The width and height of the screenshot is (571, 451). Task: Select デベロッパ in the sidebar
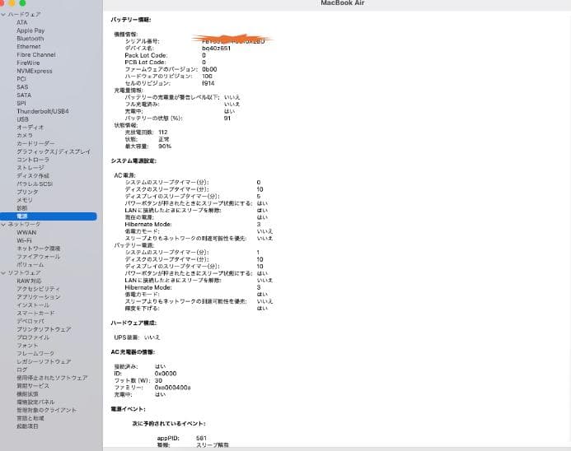pyautogui.click(x=30, y=321)
